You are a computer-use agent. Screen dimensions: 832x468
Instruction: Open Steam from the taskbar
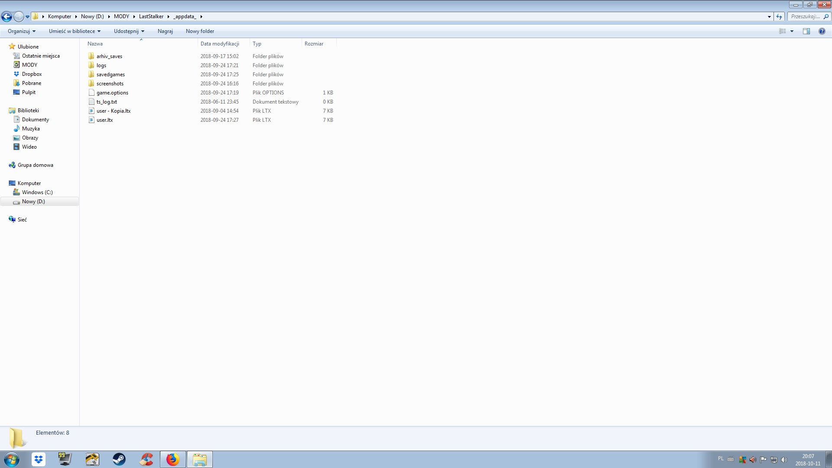coord(119,459)
